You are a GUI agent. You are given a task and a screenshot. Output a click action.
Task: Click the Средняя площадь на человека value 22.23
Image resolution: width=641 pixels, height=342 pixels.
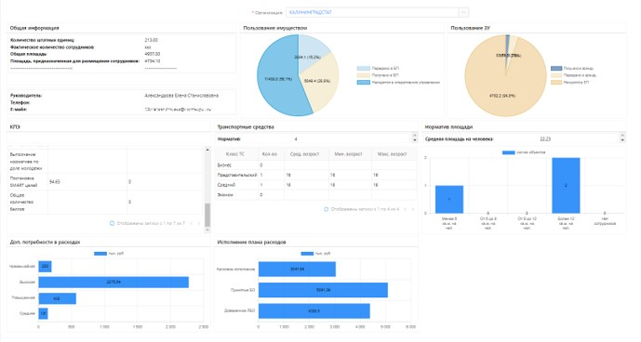click(x=545, y=138)
